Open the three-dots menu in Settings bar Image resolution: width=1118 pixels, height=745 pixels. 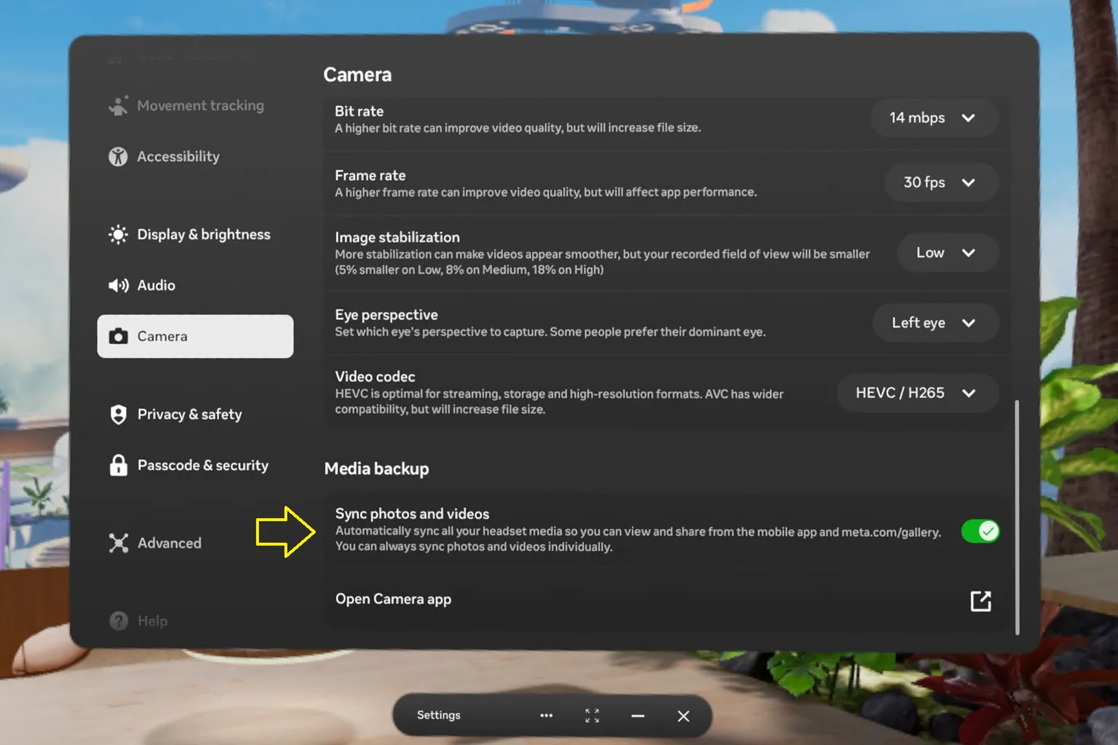click(546, 716)
